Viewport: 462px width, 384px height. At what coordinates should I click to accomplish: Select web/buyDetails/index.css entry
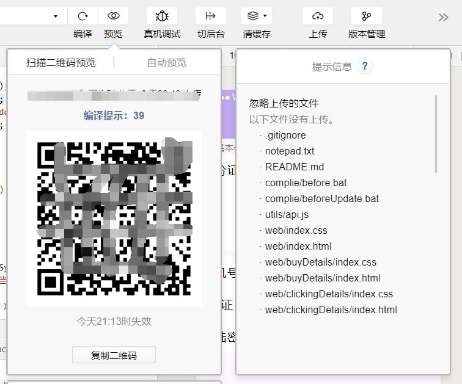point(321,263)
